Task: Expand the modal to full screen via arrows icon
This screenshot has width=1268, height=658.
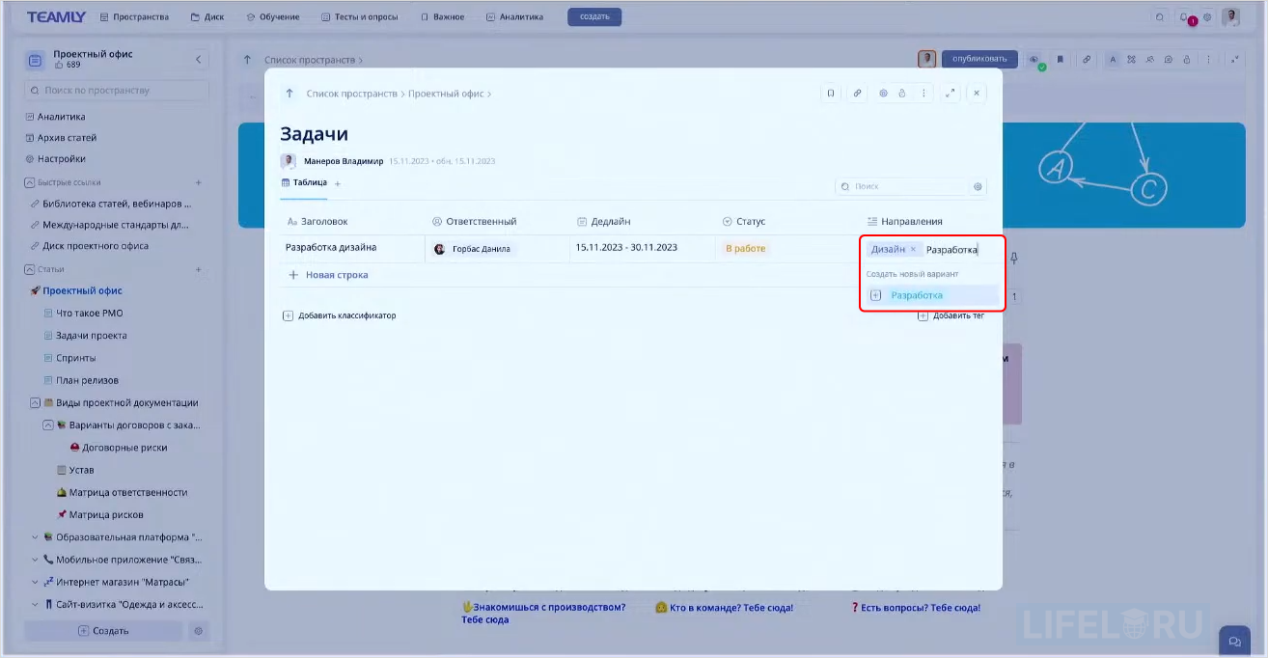Action: 951,93
